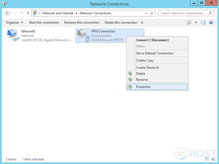The image size is (219, 164).
Task: Click Rename this connection
Action: (82, 23)
